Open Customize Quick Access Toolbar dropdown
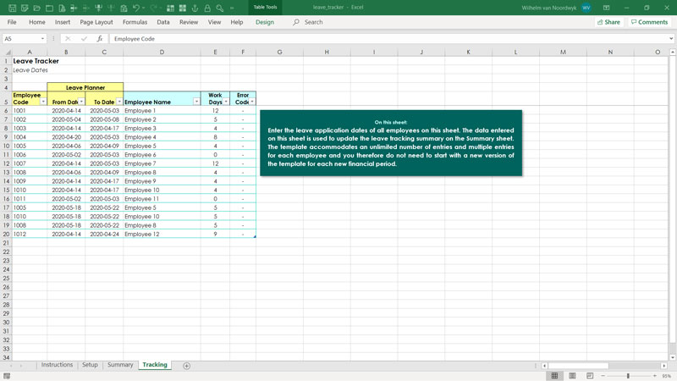Screen dimensions: 677x381 tap(232, 8)
